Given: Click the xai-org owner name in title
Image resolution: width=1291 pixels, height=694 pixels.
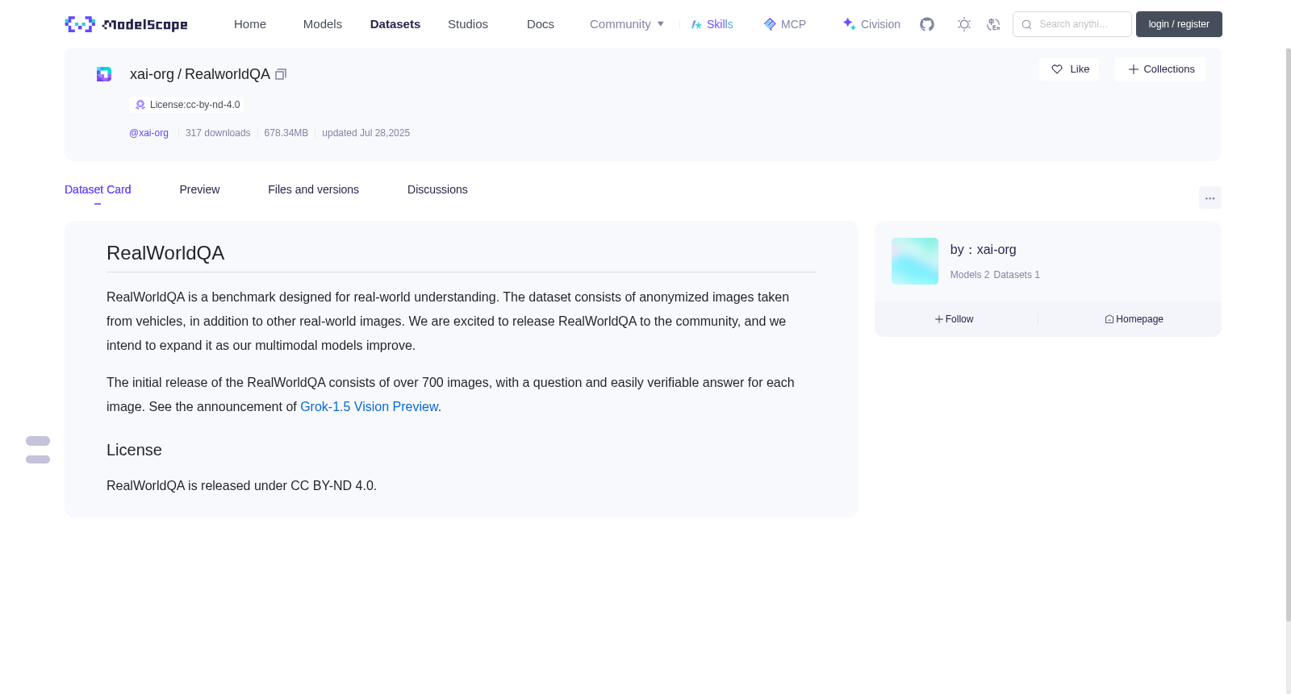Looking at the screenshot, I should click(152, 74).
